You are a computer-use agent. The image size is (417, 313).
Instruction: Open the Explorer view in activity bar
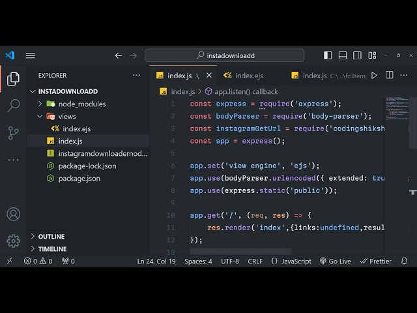pos(13,79)
